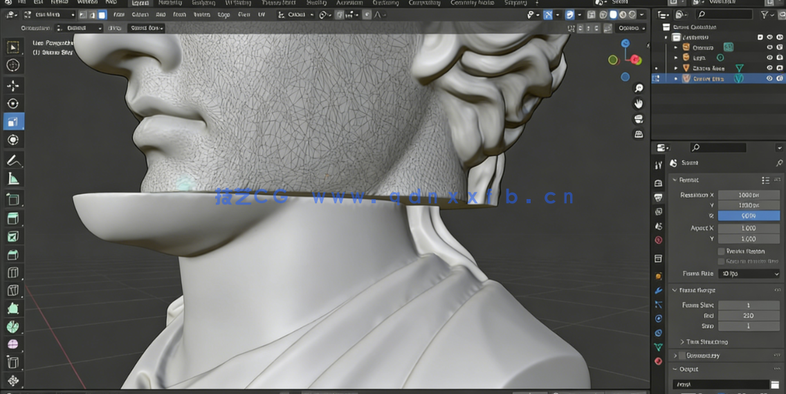
Task: Toggle Collection exclude checkbox in outliner
Action: click(x=760, y=37)
